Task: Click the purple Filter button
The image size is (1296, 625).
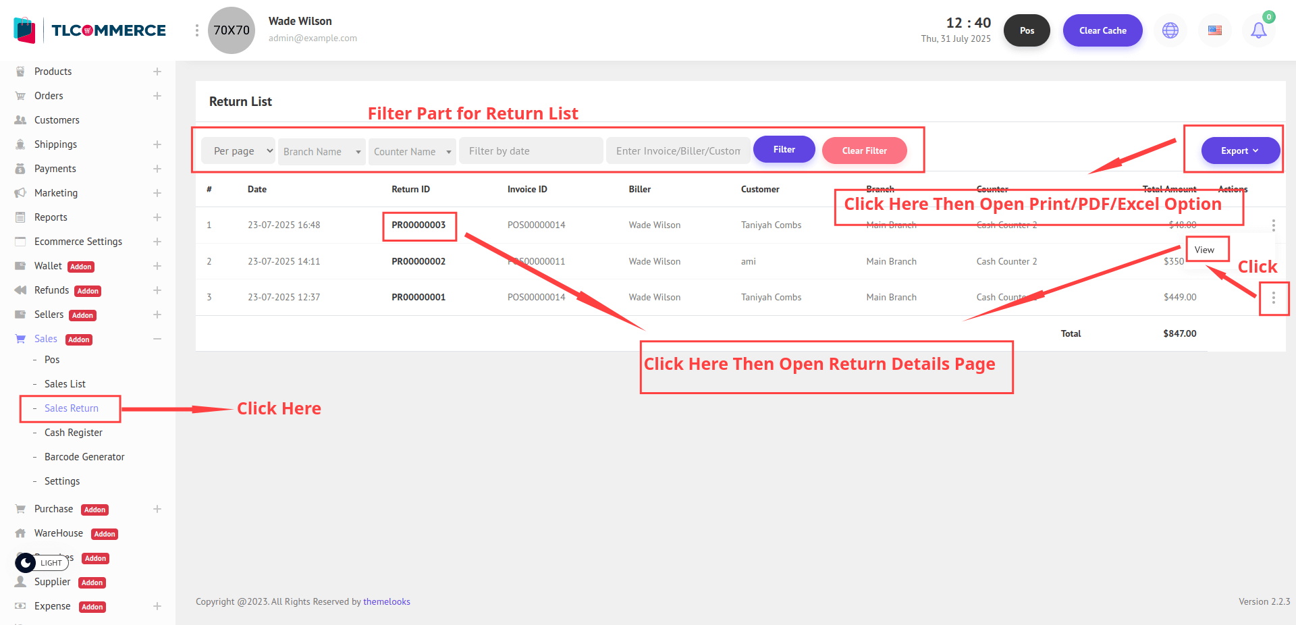Action: 784,150
